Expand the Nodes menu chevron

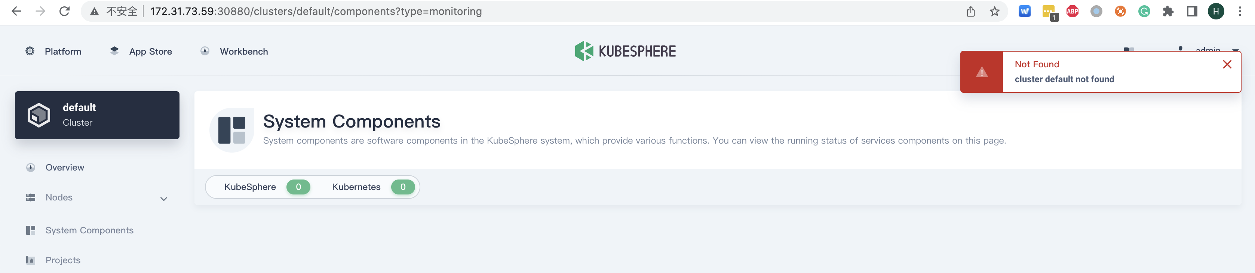click(x=164, y=199)
